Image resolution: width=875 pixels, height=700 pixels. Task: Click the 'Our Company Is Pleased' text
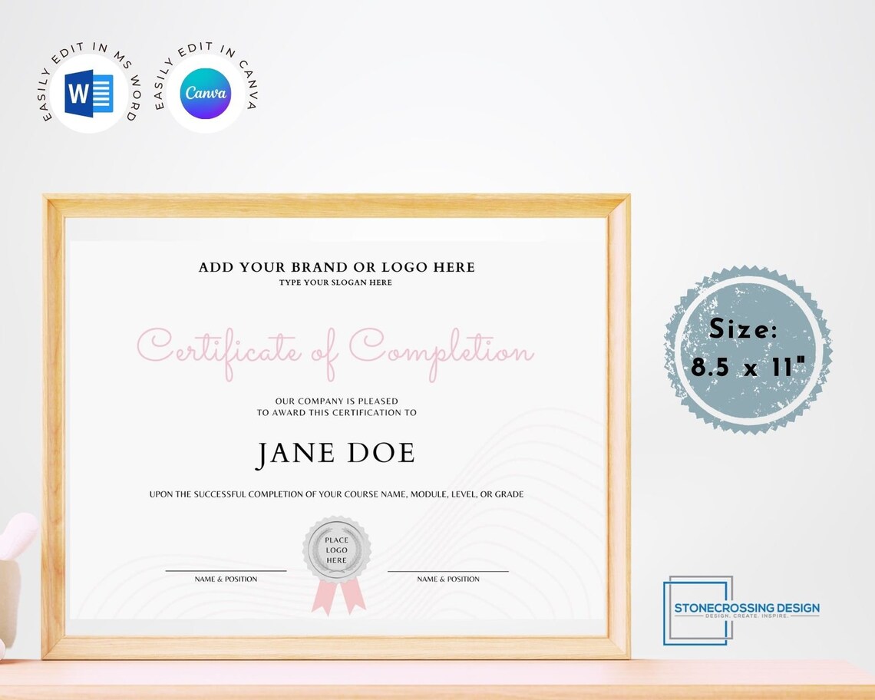point(335,401)
